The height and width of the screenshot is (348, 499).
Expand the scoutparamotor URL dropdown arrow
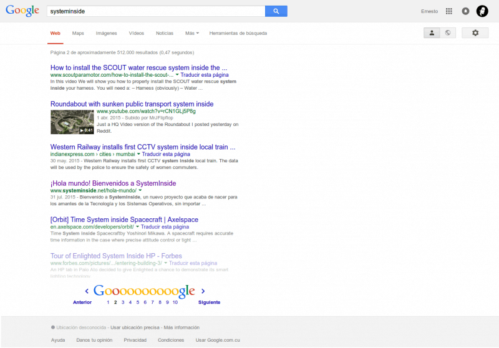(x=177, y=75)
